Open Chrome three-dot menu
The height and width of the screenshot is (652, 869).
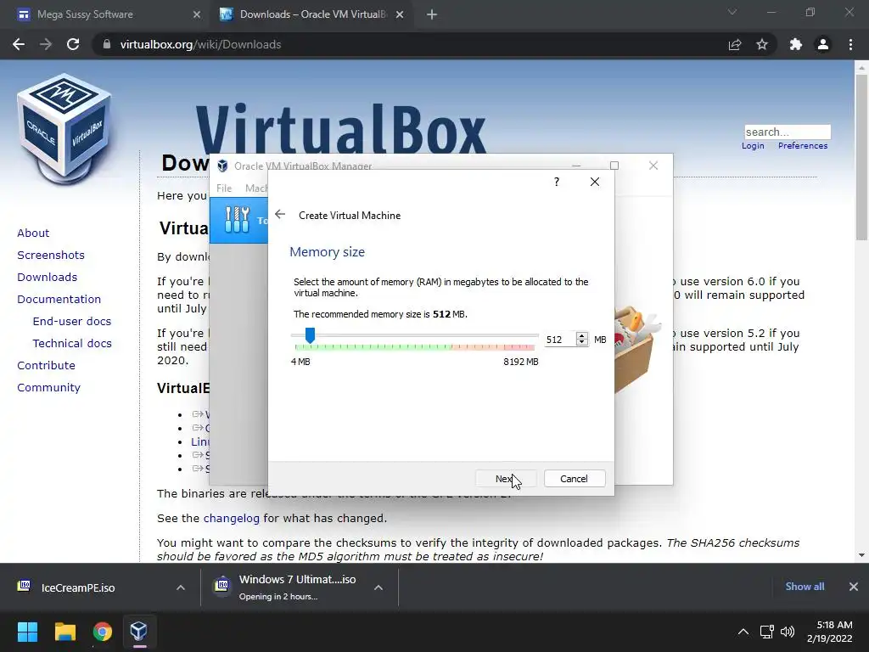pyautogui.click(x=850, y=44)
